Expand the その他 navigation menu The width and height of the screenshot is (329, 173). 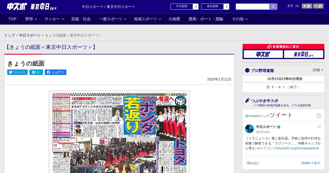(240, 19)
